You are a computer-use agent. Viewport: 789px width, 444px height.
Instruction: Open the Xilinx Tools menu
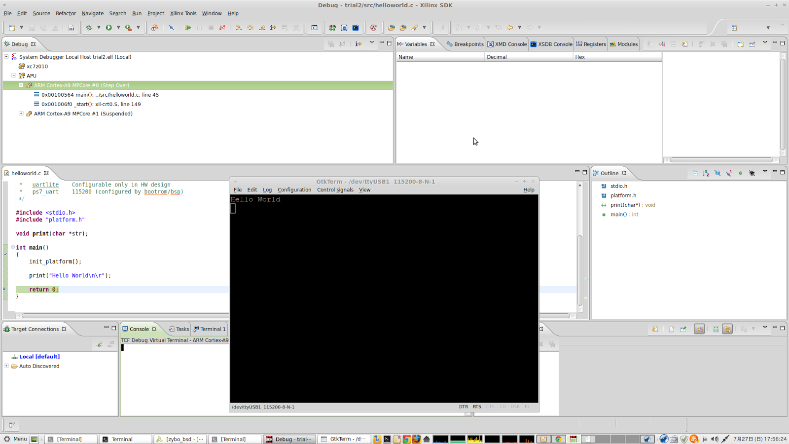pyautogui.click(x=183, y=13)
